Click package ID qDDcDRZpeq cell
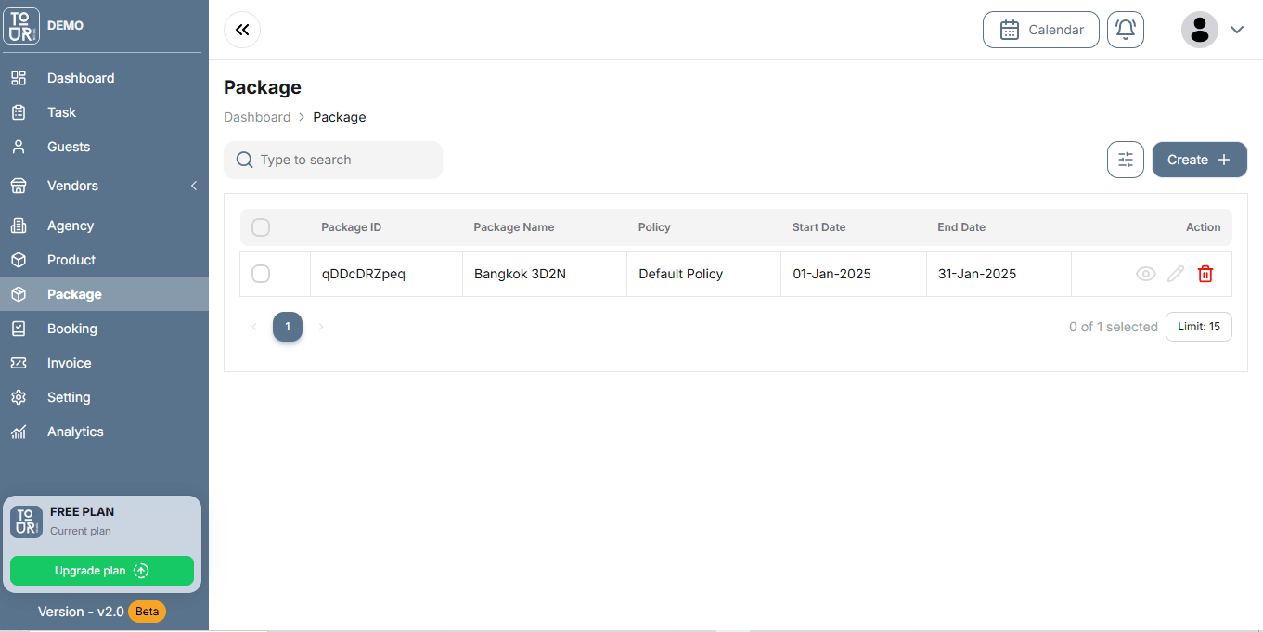The height and width of the screenshot is (632, 1263). pos(386,274)
